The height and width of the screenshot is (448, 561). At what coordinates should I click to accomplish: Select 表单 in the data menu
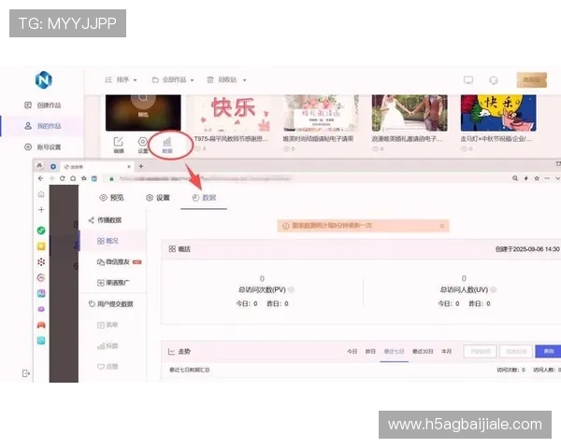pyautogui.click(x=108, y=325)
